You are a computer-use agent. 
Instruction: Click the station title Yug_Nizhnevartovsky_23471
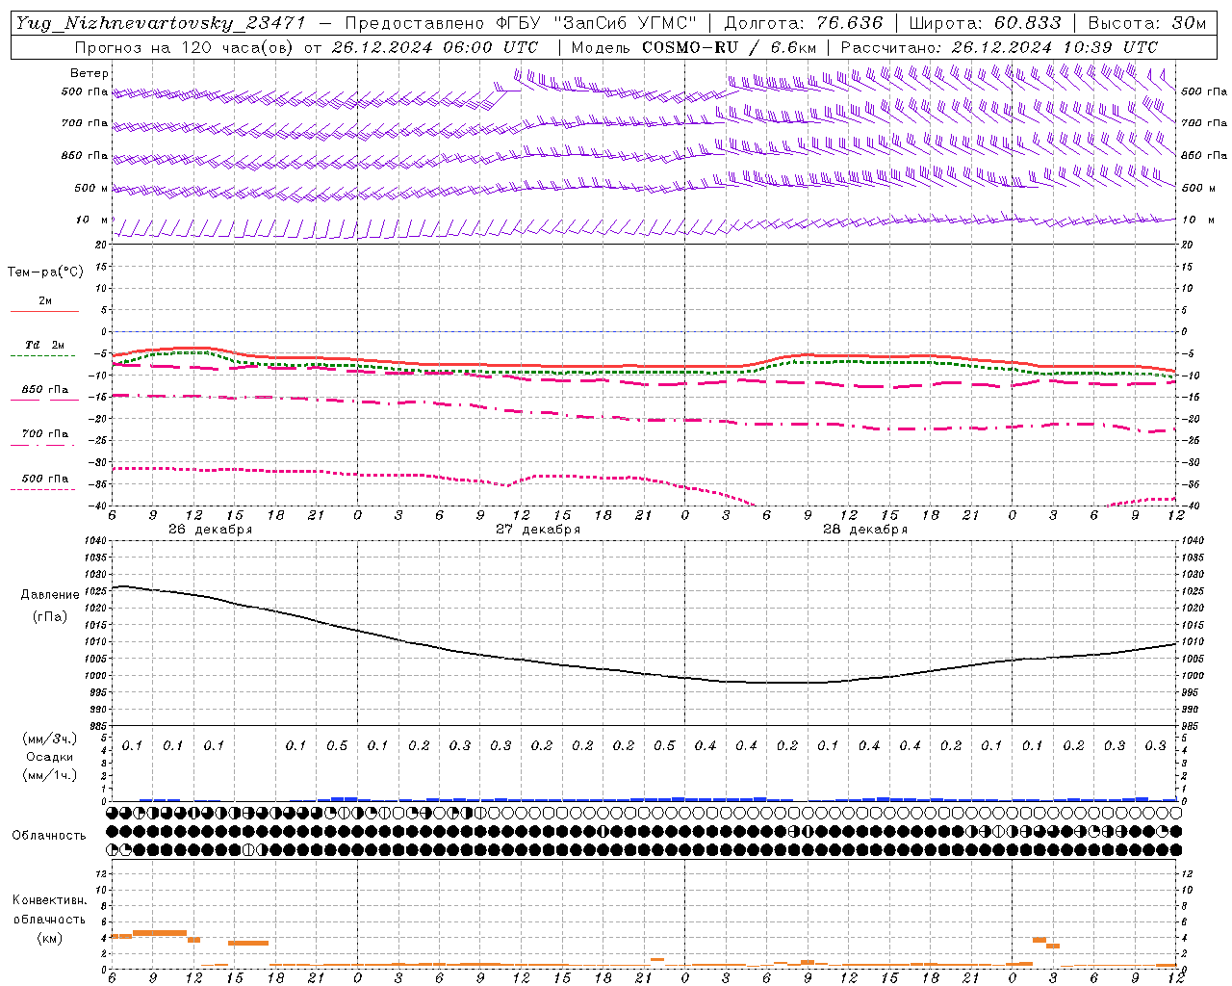point(161,23)
